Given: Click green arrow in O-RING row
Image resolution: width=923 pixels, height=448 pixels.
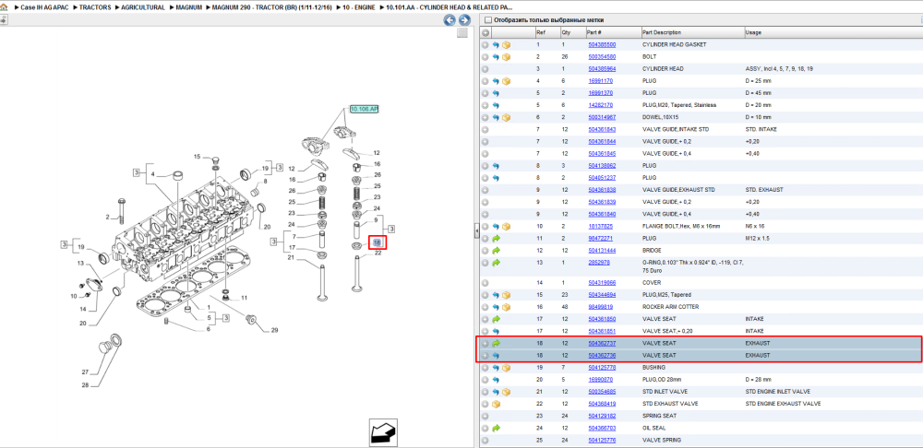Looking at the screenshot, I should coord(496,263).
